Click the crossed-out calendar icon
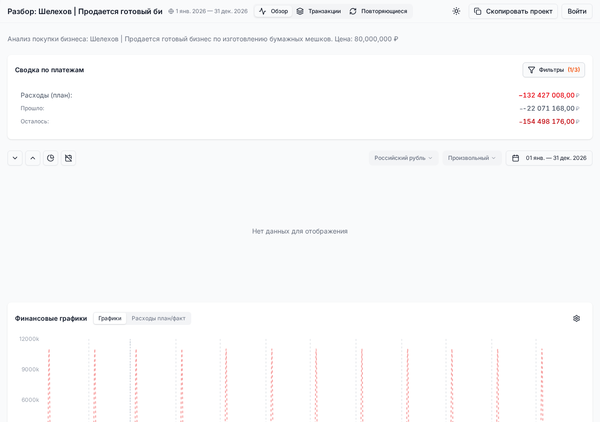 (x=68, y=158)
